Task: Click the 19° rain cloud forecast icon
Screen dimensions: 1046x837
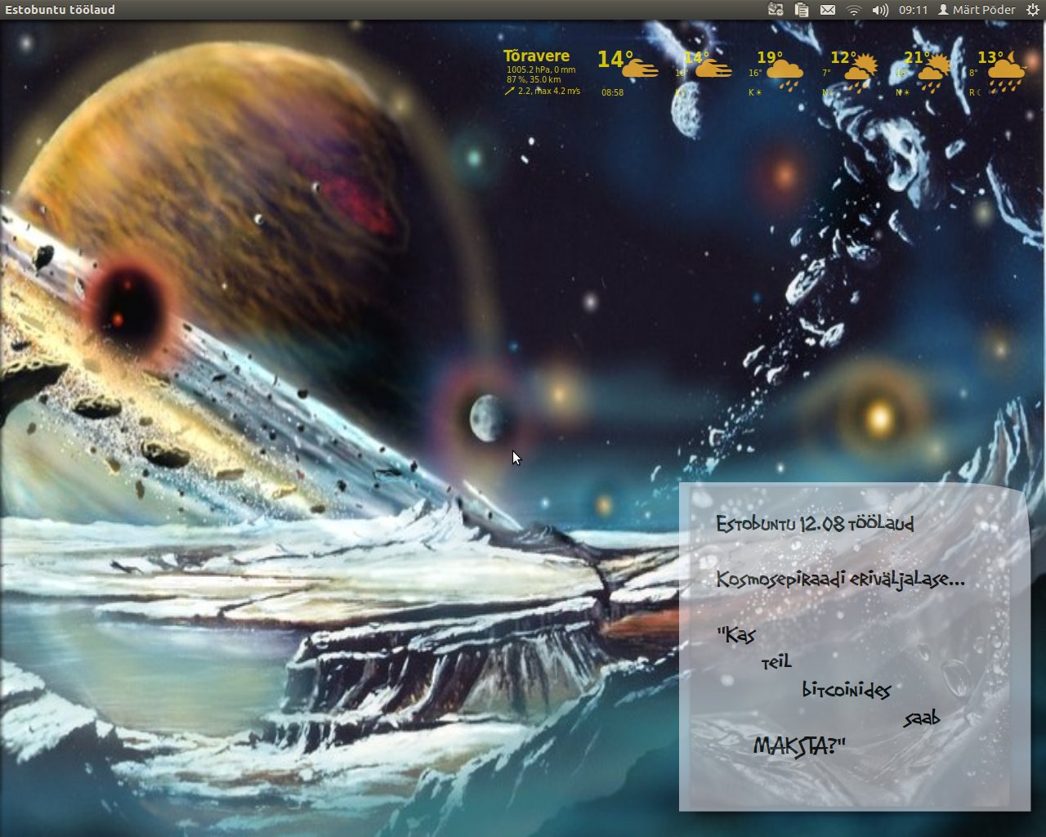Action: pyautogui.click(x=786, y=74)
